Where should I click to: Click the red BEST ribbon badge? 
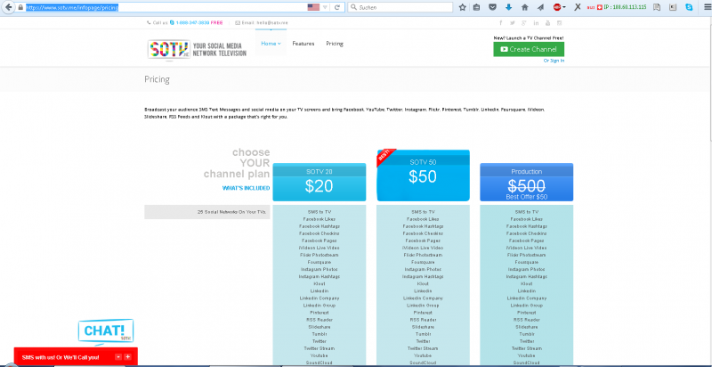point(384,157)
